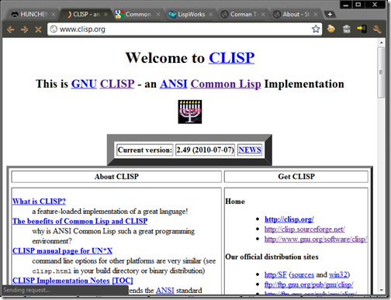
Task: Click the Our official distribution sites heading
Action: coord(272,257)
